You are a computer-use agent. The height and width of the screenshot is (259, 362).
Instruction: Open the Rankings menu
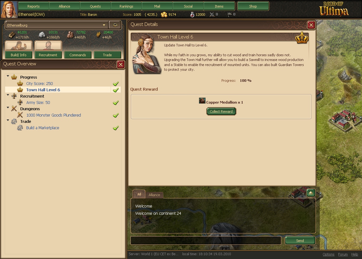coord(126,6)
